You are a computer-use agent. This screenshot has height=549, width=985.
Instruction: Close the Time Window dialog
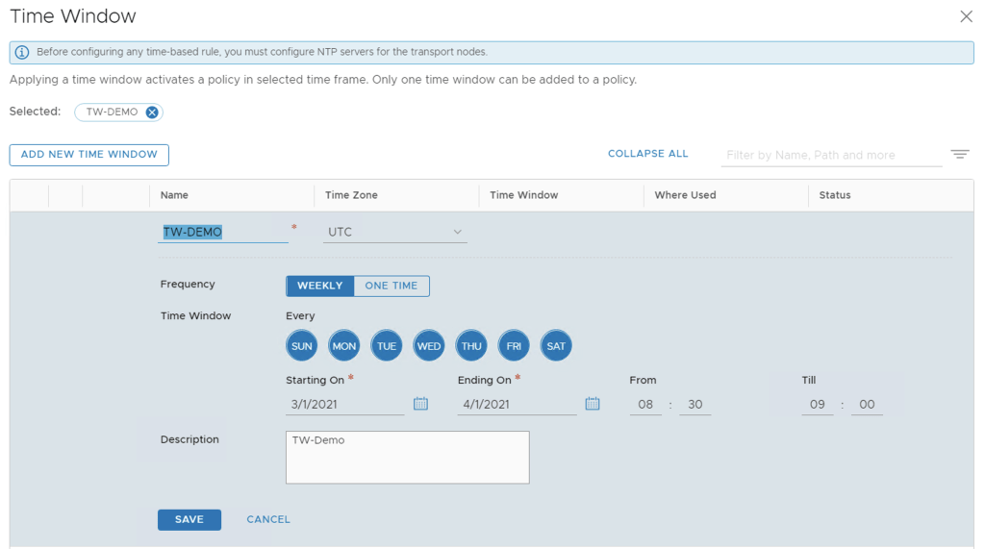[966, 16]
